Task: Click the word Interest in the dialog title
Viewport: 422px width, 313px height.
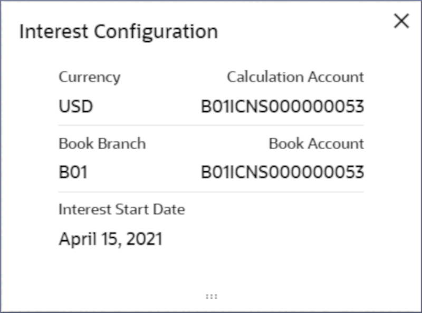Action: [x=54, y=32]
